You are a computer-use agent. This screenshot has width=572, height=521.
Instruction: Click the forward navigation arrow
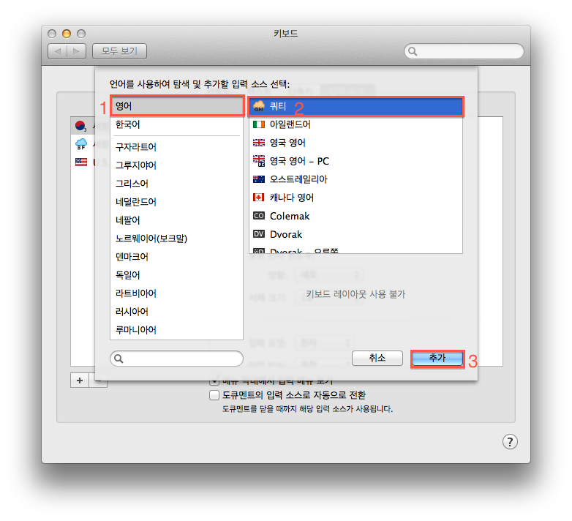(76, 51)
